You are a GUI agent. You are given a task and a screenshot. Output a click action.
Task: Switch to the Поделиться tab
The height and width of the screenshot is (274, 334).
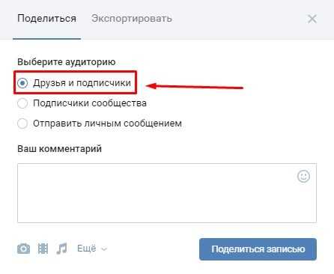click(46, 19)
